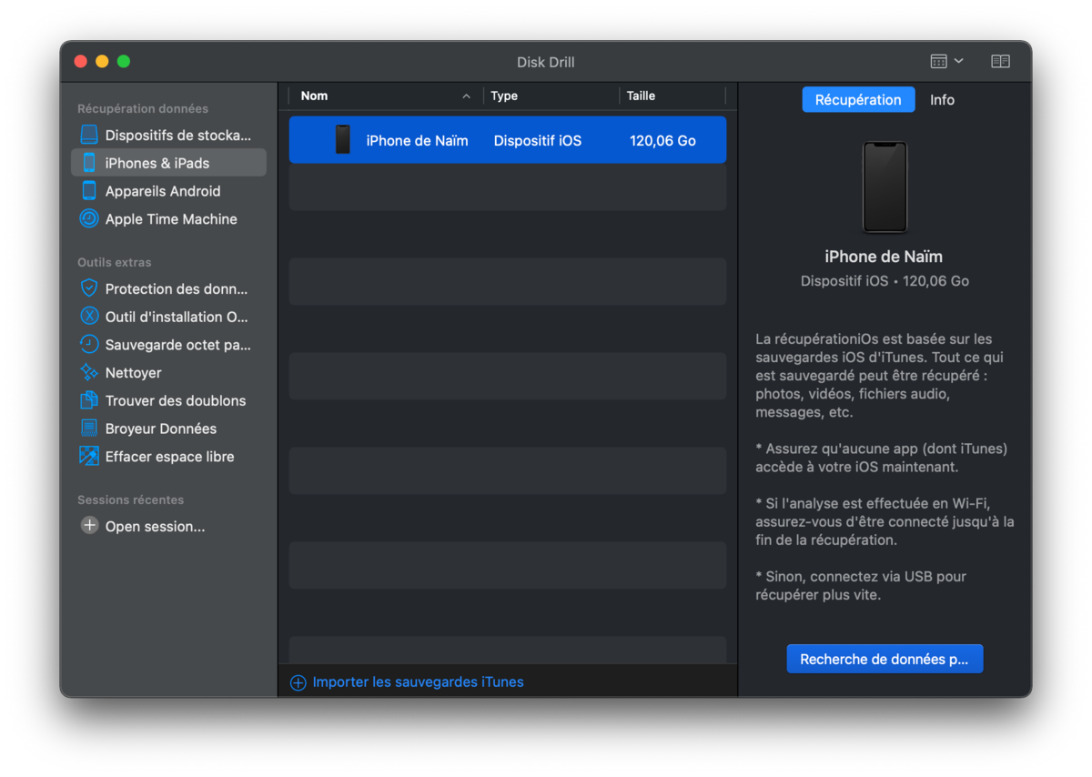Click the yellow minimize window button

point(102,61)
